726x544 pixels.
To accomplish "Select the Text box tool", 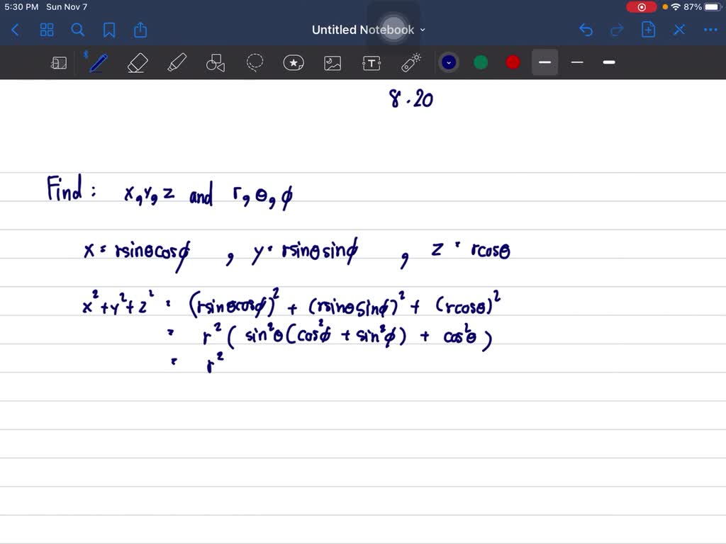I will pos(372,62).
